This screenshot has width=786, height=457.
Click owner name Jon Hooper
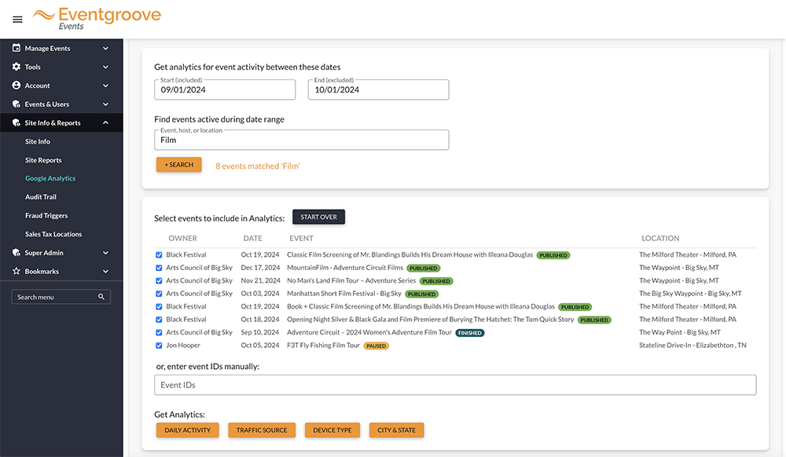click(183, 345)
